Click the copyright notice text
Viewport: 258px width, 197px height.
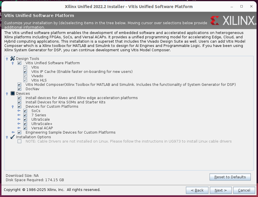pos(52,190)
